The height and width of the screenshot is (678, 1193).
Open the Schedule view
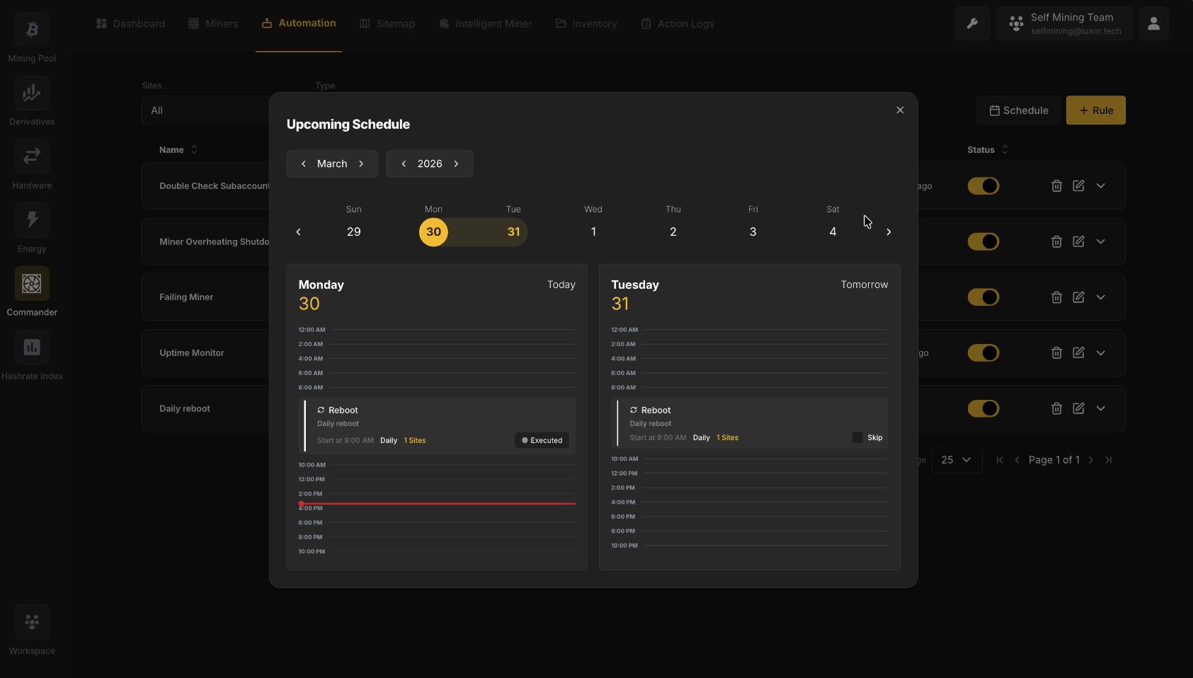[1019, 110]
